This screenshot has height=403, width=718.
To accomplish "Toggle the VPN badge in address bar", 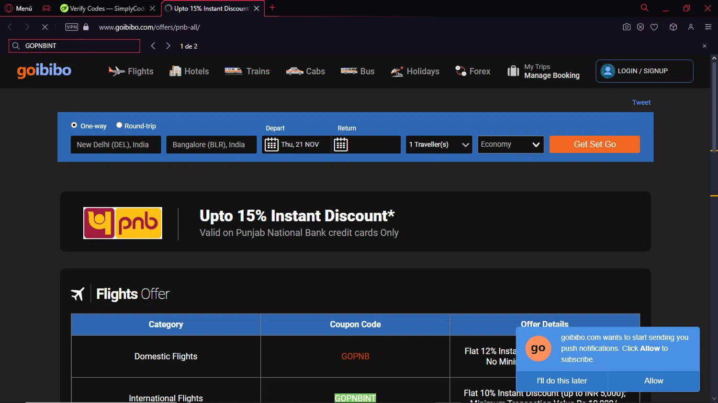I will (71, 27).
